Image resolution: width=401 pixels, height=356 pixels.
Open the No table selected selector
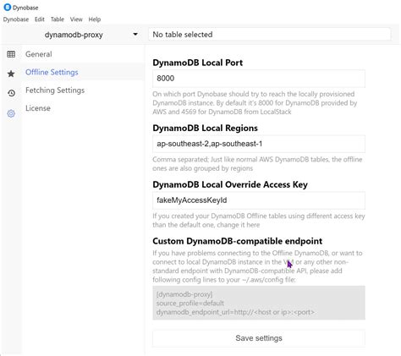click(269, 35)
